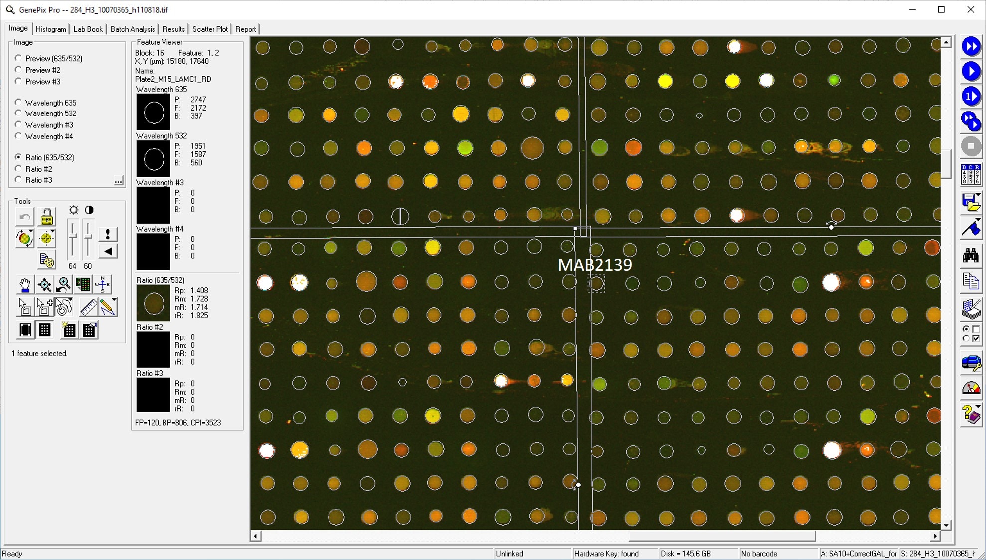Click the brightness slider handle
Viewport: 986px width, 560px height.
pos(73,237)
